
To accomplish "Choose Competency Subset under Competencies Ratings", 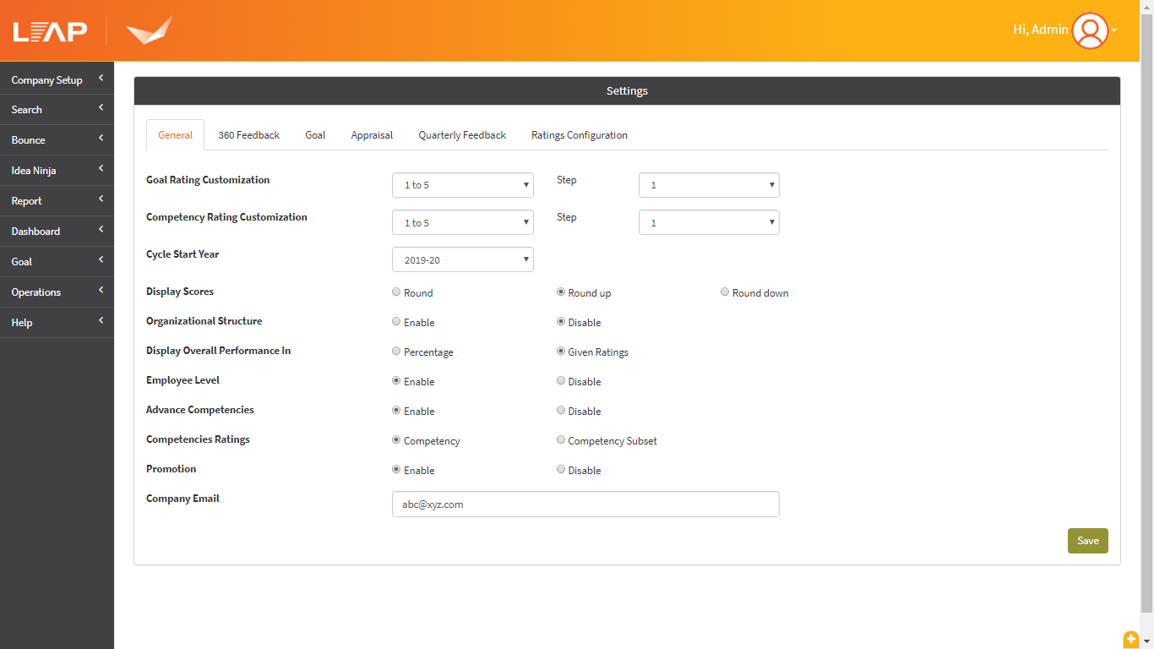I will 560,439.
